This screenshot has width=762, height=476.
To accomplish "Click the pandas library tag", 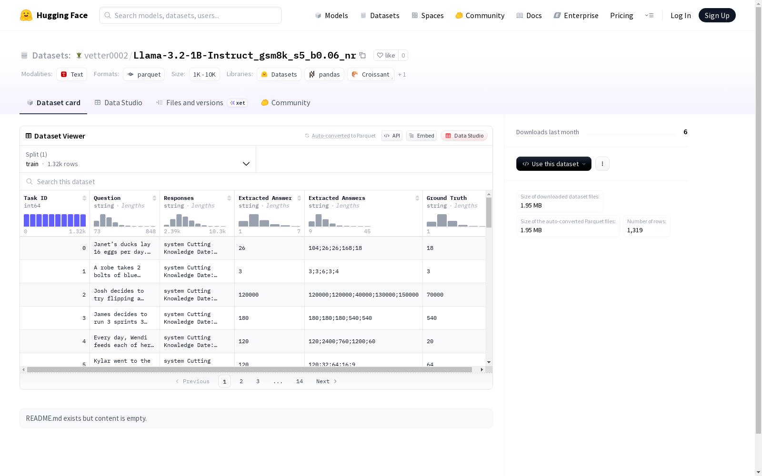I will [x=324, y=74].
